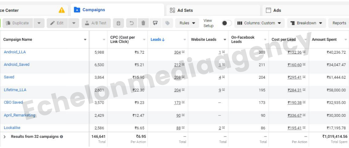
Task: Click the ₹190.38 cost per lead
Action: click(295, 103)
